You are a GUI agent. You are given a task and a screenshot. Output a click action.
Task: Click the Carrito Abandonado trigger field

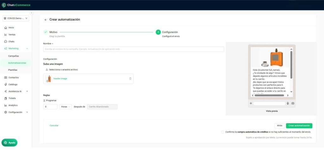[x=102, y=107]
